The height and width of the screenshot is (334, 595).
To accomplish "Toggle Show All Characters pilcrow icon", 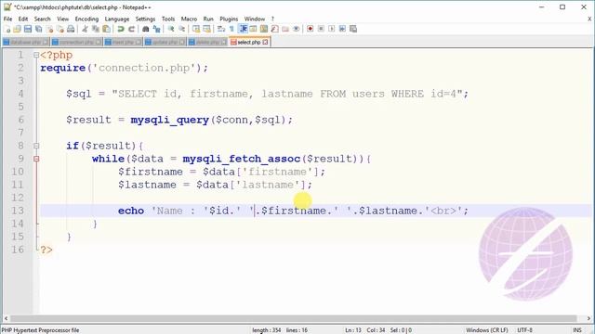I will (231, 29).
